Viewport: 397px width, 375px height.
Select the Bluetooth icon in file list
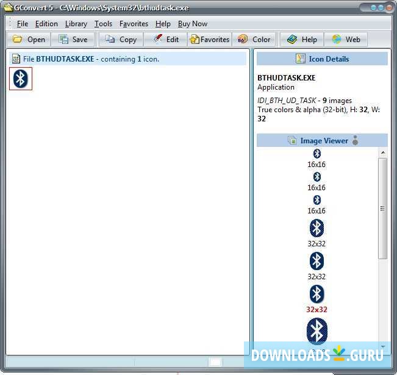pyautogui.click(x=21, y=79)
